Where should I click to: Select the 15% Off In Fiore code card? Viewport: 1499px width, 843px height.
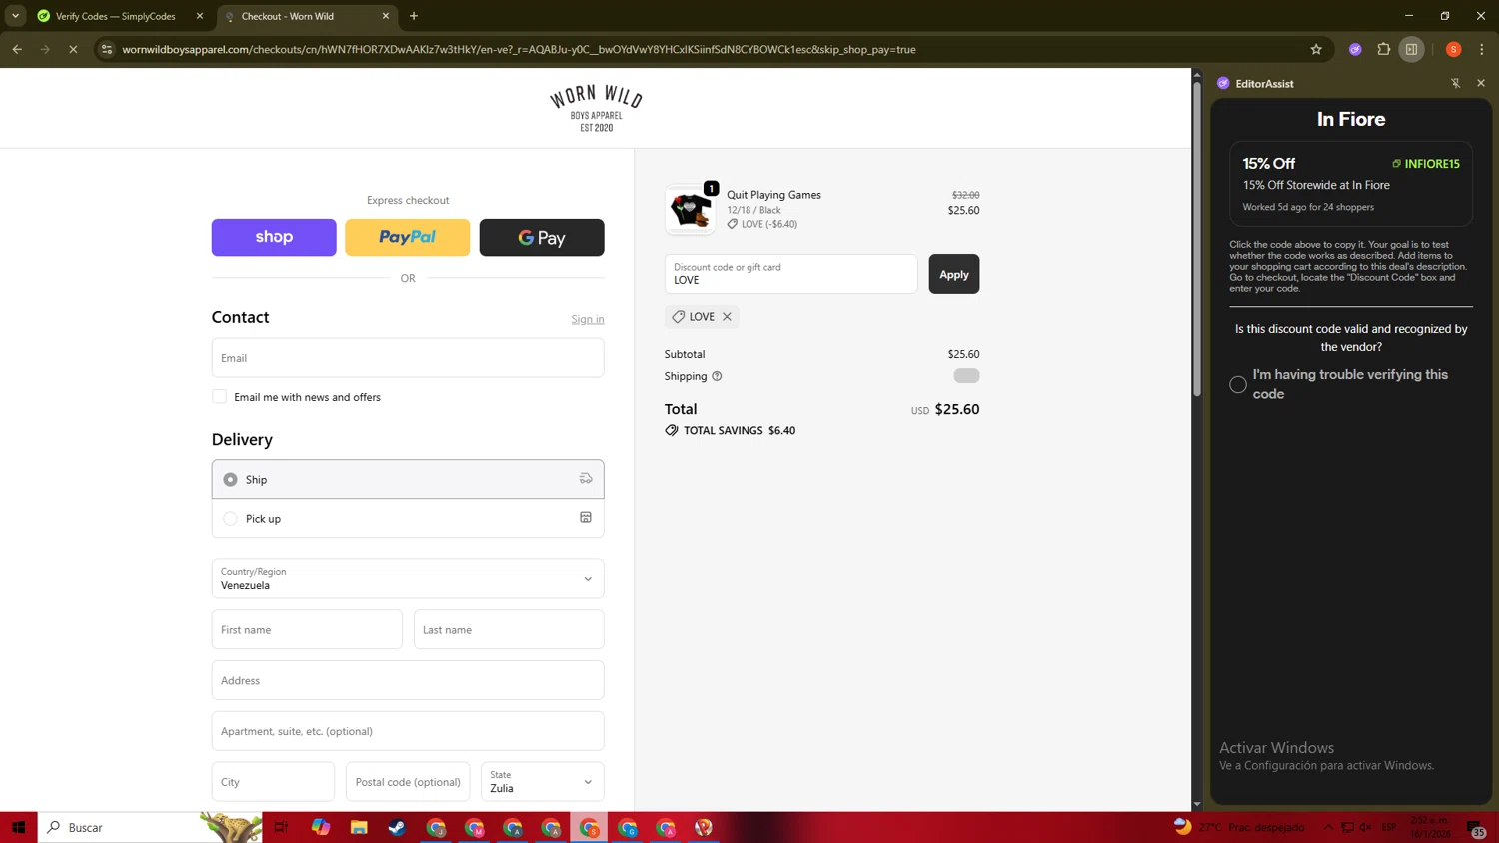point(1351,184)
